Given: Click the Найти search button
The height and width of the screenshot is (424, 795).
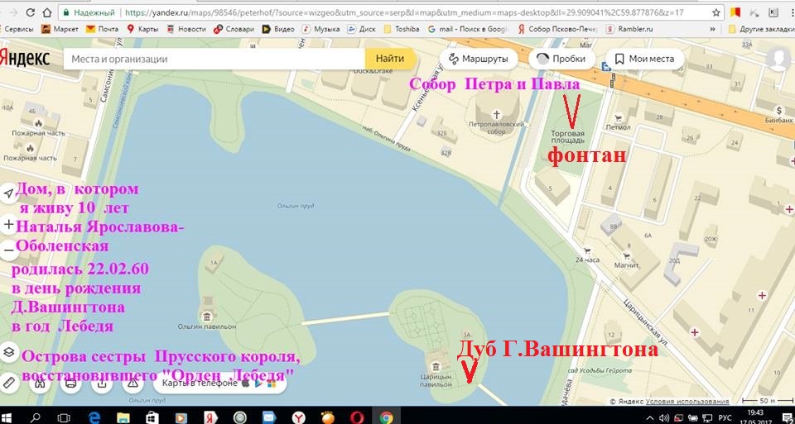Looking at the screenshot, I should tap(390, 59).
